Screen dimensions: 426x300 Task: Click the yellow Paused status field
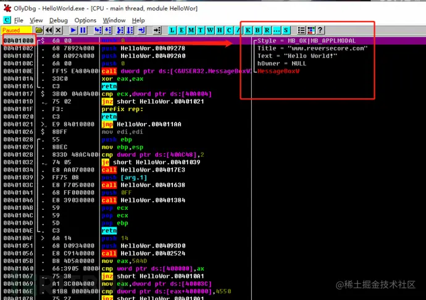pos(17,30)
